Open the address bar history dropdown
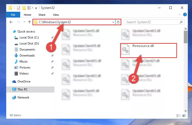This screenshot has height=125, width=192. tap(113, 22)
